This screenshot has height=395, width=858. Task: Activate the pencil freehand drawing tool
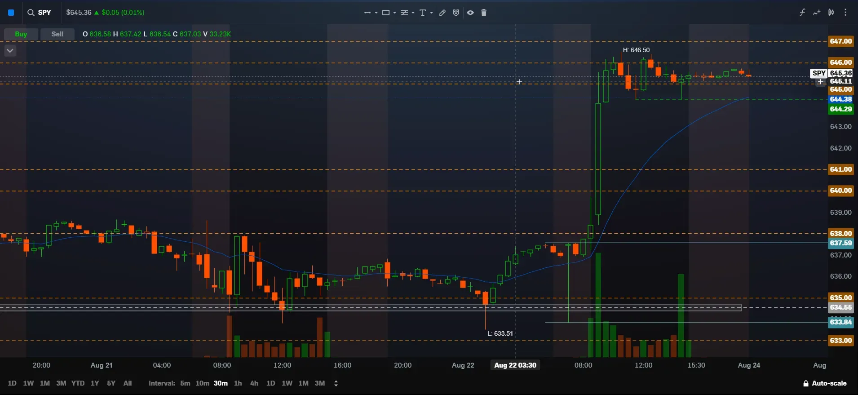442,13
